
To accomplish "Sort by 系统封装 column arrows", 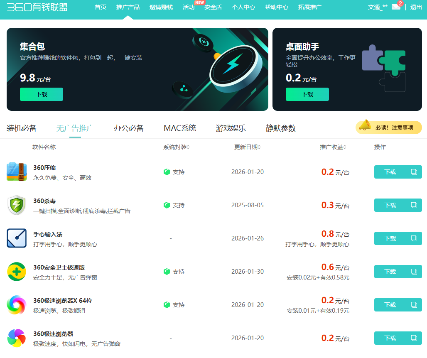I will point(188,147).
